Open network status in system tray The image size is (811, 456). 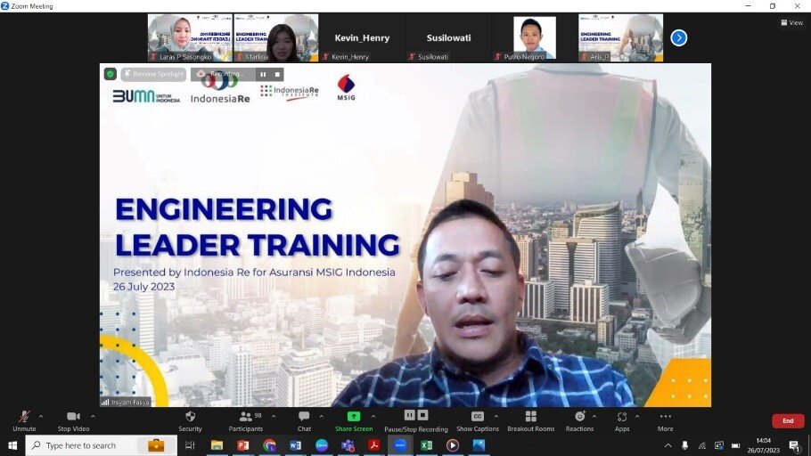(702, 445)
